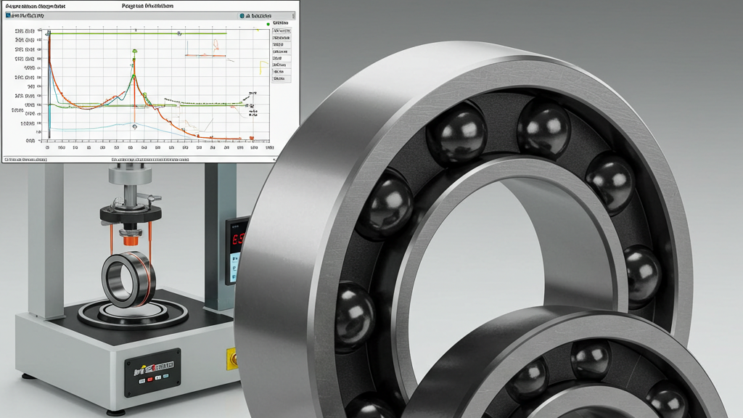Toggle the green dot legend indicator
Screen dimensions: 743x418
(x=268, y=24)
